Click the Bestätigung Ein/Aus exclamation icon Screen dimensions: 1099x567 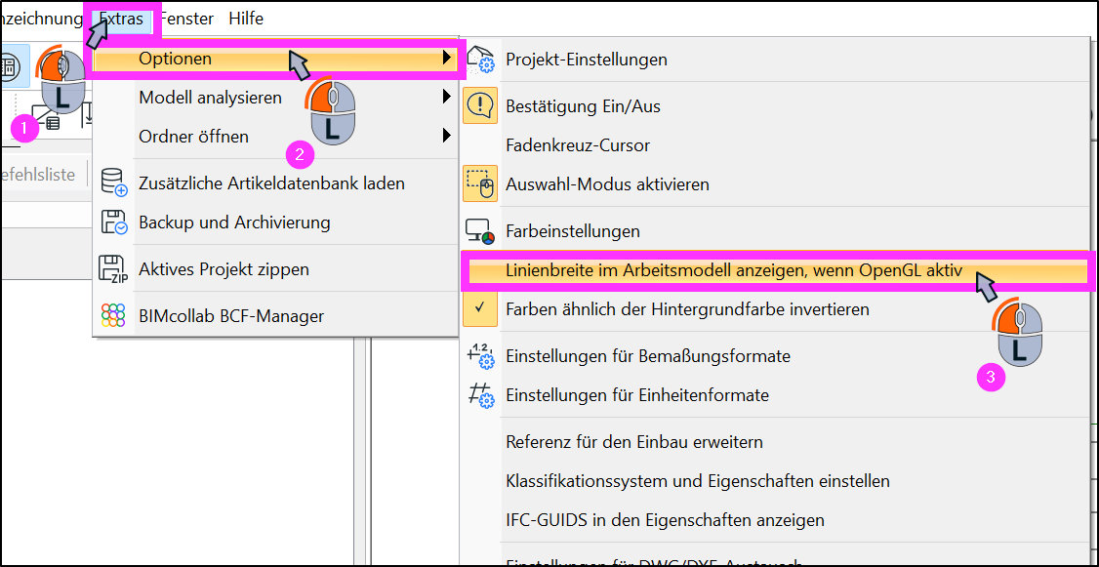pos(480,105)
